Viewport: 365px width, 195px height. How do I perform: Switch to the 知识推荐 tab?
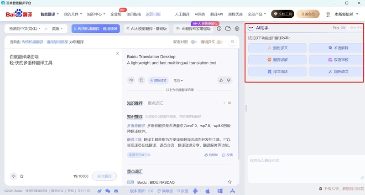[135, 103]
